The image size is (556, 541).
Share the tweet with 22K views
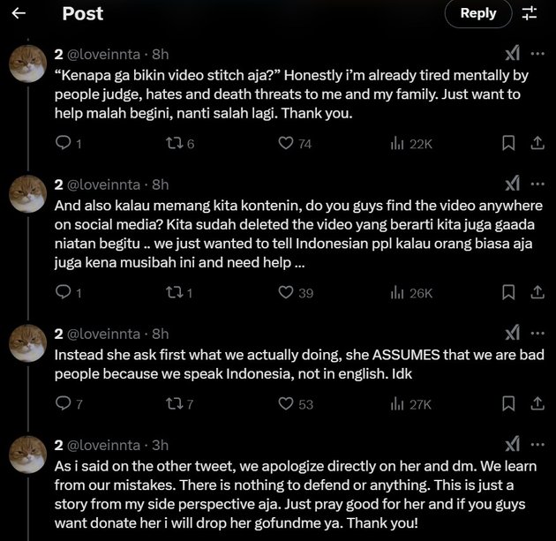point(537,143)
